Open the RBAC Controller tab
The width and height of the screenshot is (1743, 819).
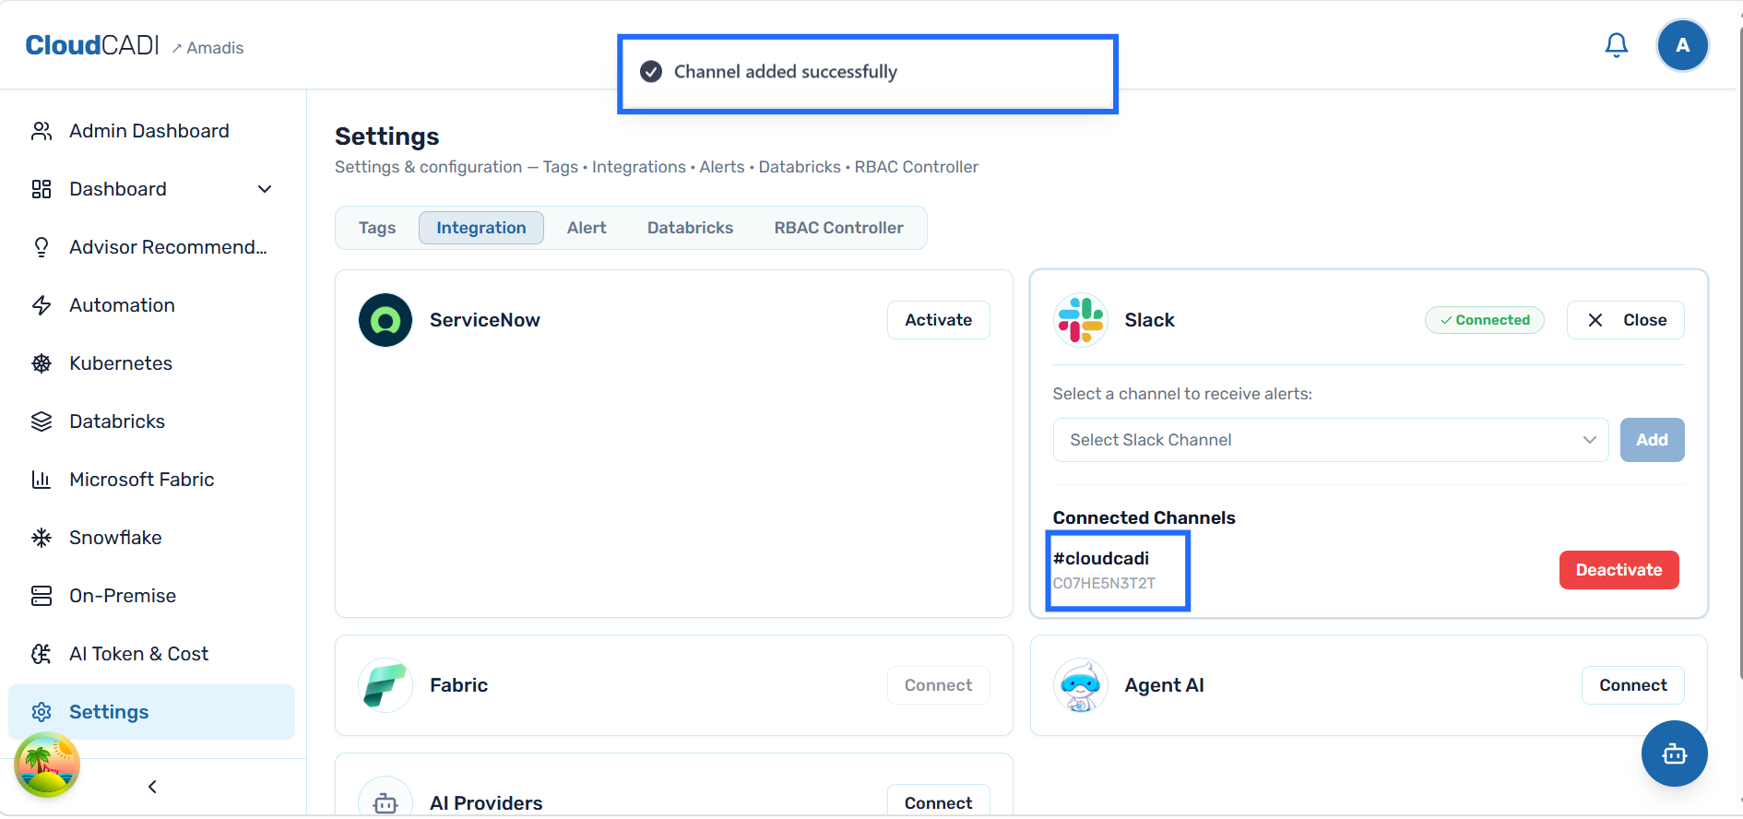click(838, 228)
